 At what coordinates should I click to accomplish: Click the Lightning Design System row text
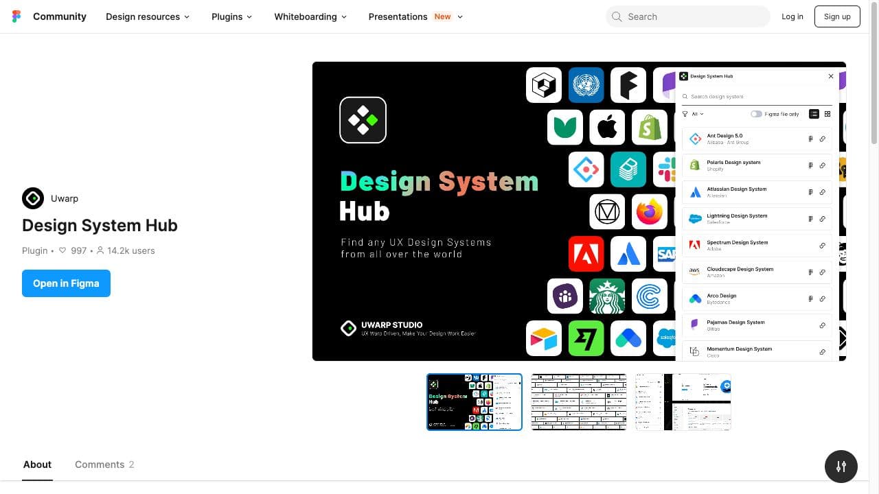(x=737, y=215)
